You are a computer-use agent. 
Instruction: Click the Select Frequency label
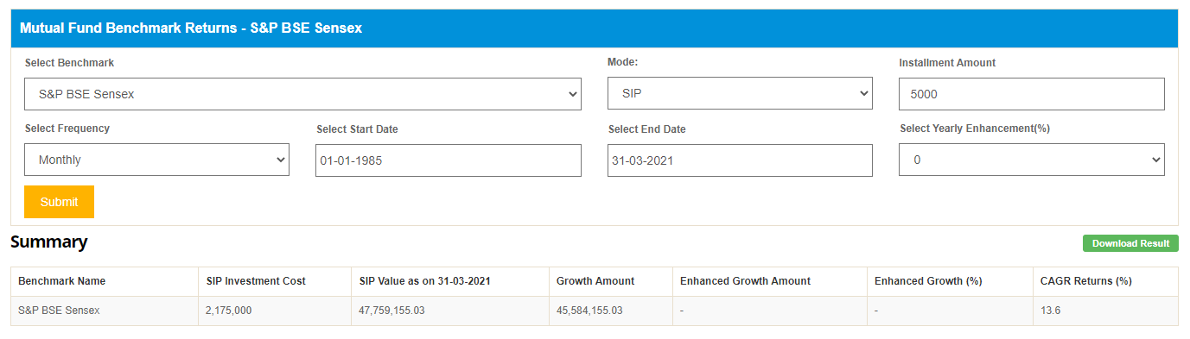pos(67,129)
